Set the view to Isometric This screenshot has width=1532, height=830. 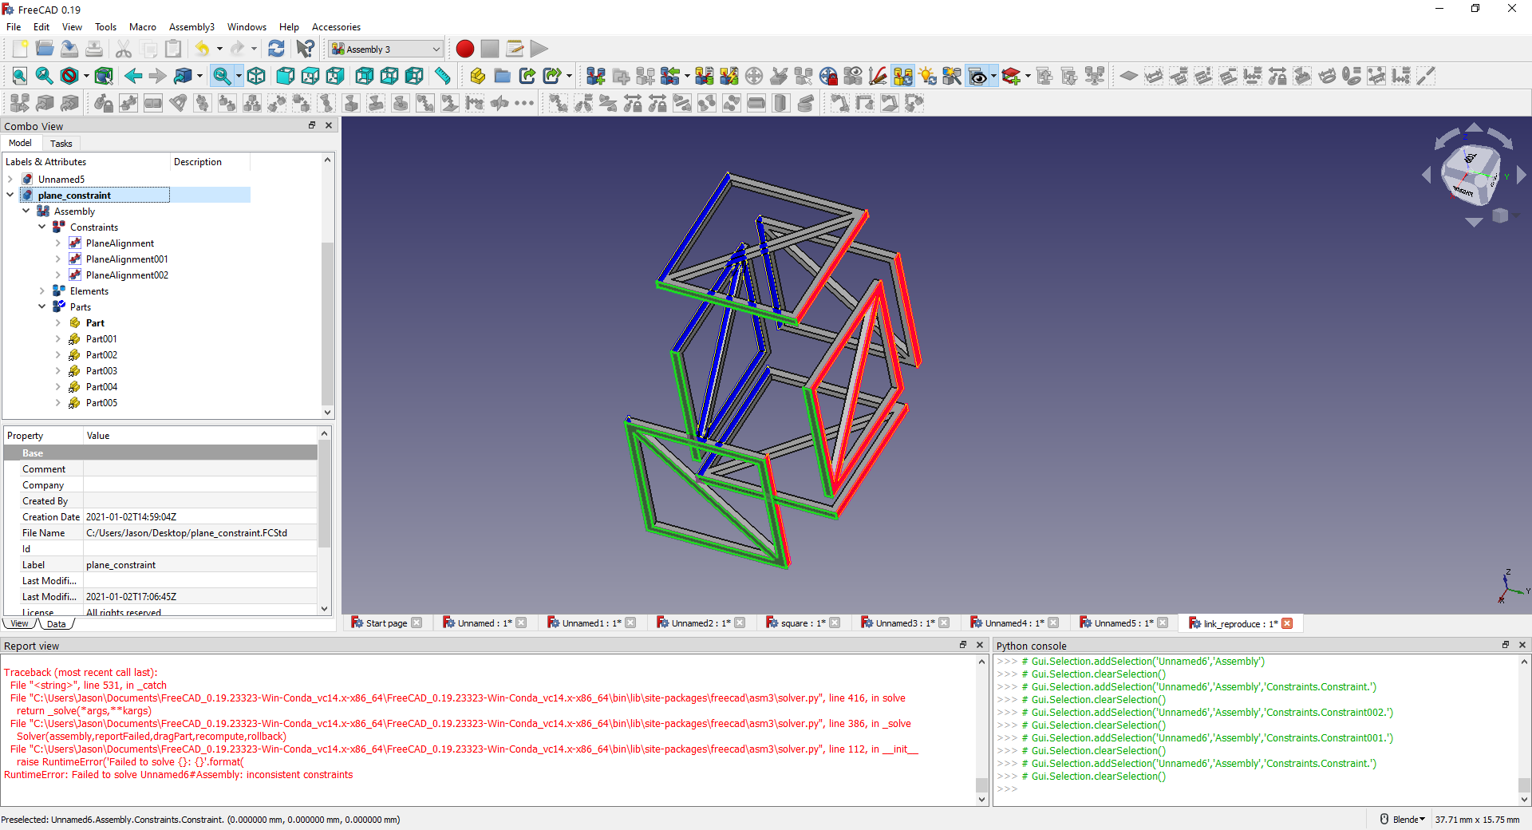click(256, 76)
